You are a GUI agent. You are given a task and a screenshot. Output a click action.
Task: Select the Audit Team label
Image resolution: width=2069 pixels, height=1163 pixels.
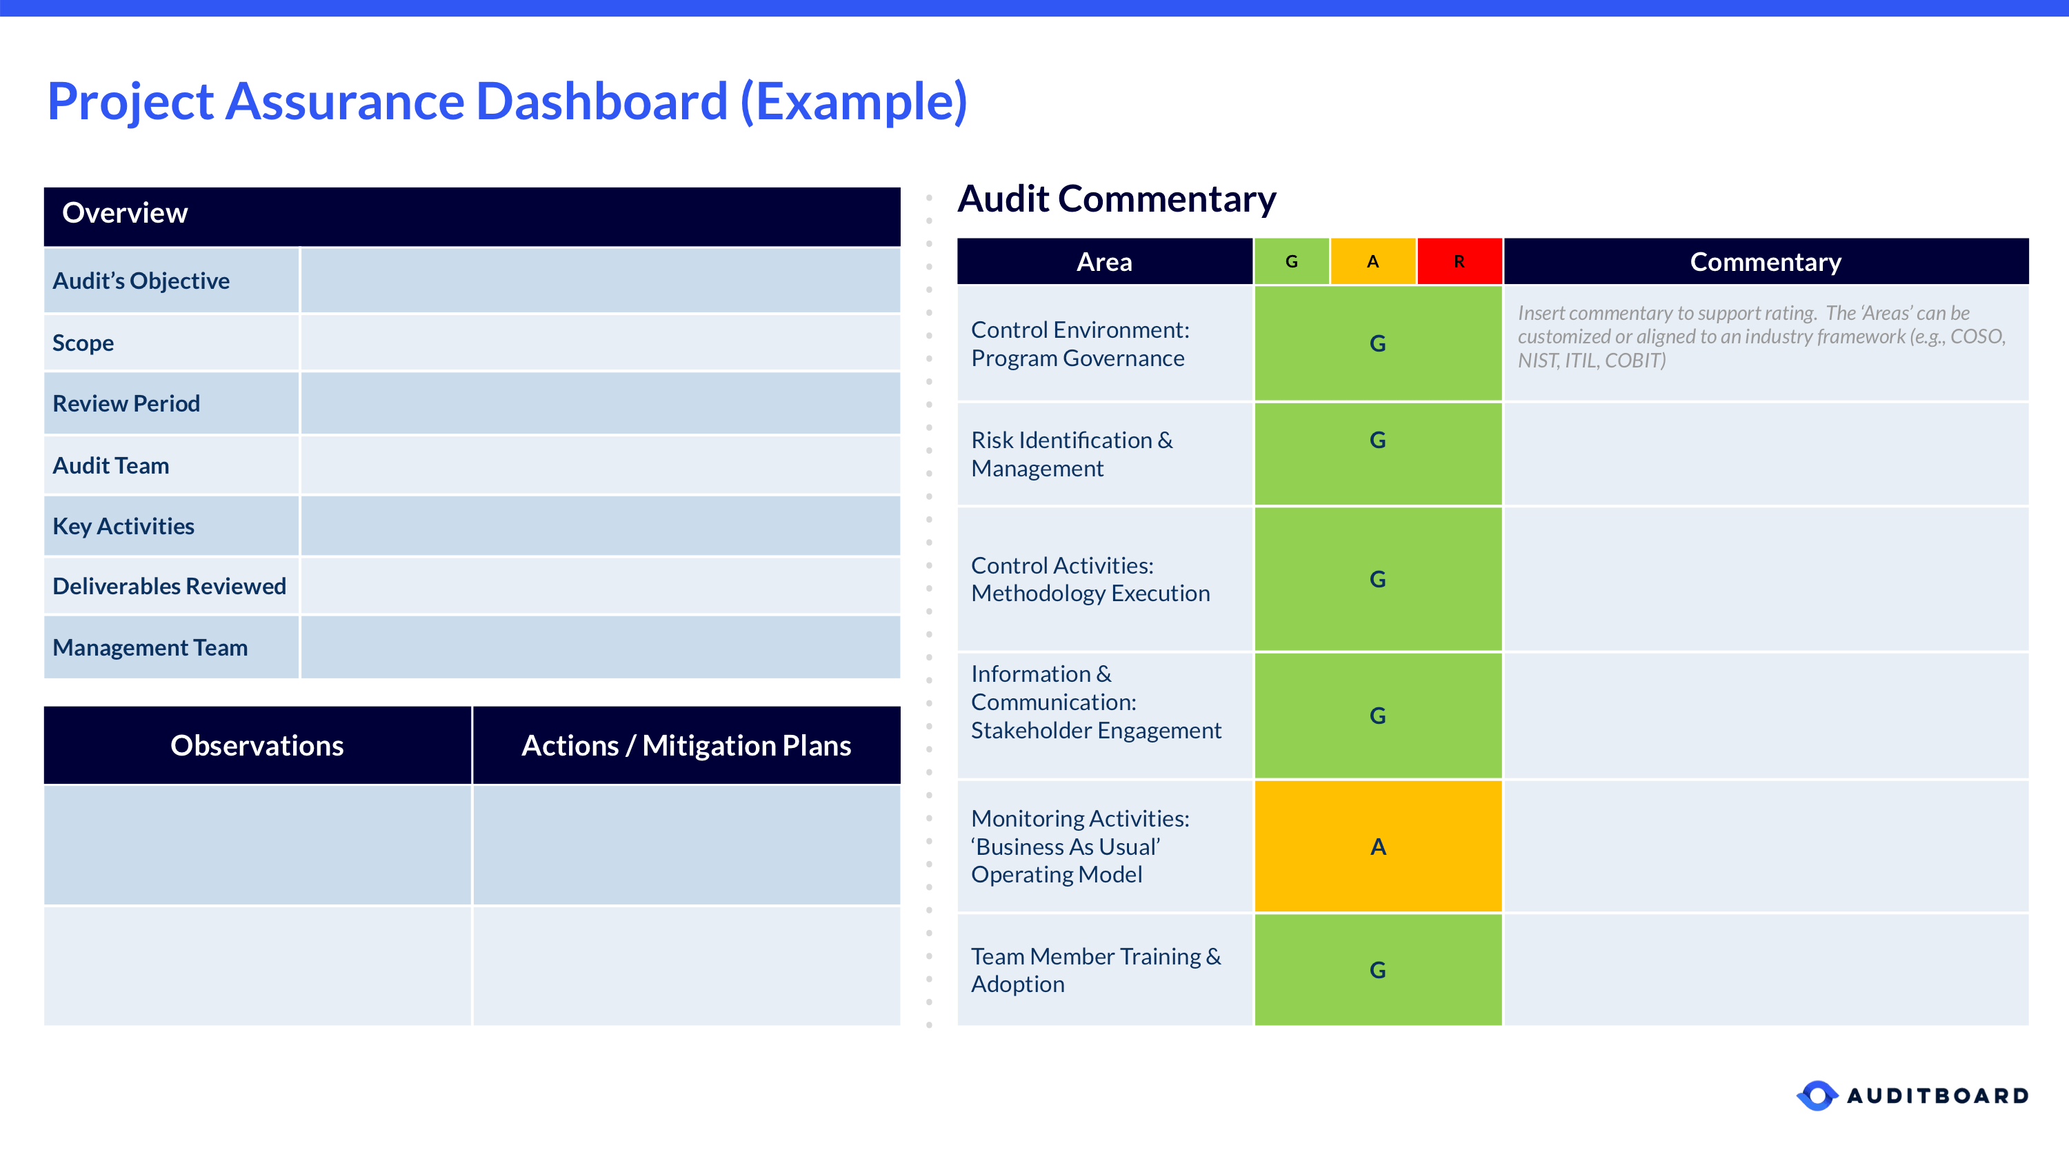tap(111, 465)
